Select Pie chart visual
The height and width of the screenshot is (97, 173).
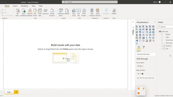point(147,32)
